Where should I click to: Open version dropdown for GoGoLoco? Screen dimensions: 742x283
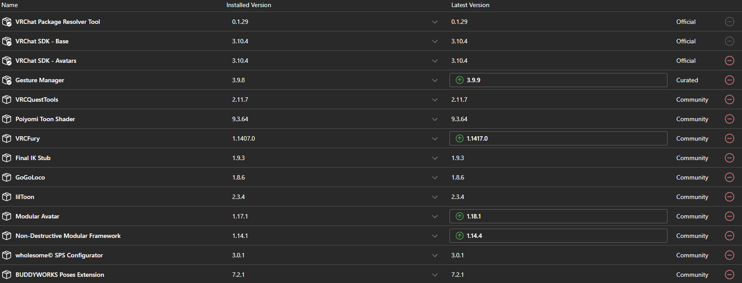(x=435, y=178)
